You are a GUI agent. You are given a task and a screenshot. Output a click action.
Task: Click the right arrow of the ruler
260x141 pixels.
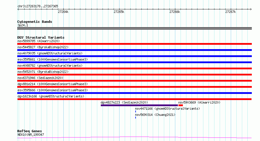click(251, 9)
